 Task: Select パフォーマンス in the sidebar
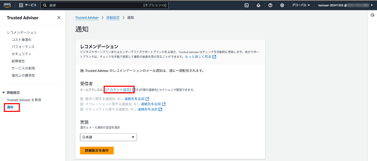23,47
